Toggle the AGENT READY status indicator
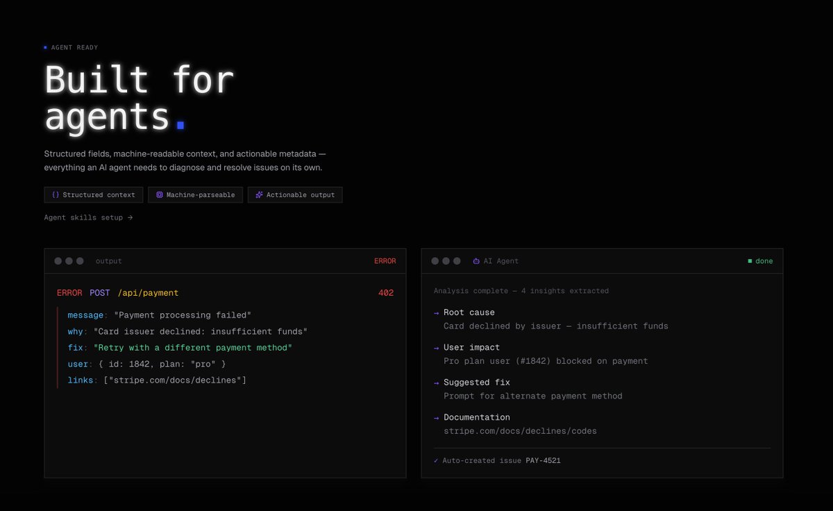The width and height of the screenshot is (833, 511). pyautogui.click(x=47, y=47)
